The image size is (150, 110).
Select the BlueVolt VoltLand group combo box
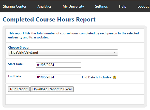point(63,53)
